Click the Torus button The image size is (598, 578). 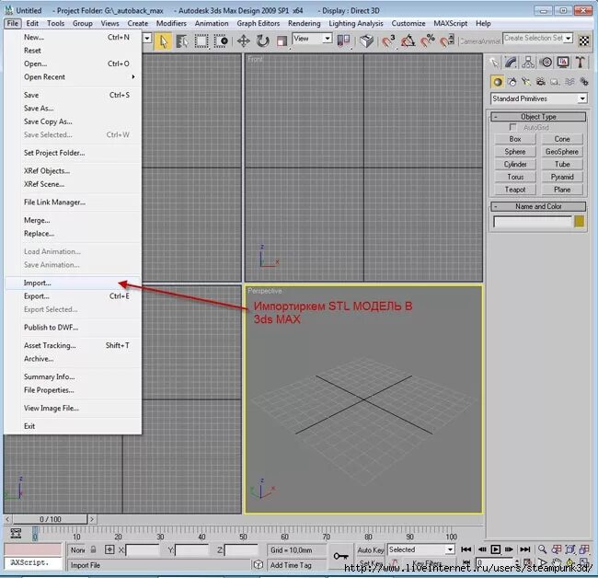click(x=515, y=177)
